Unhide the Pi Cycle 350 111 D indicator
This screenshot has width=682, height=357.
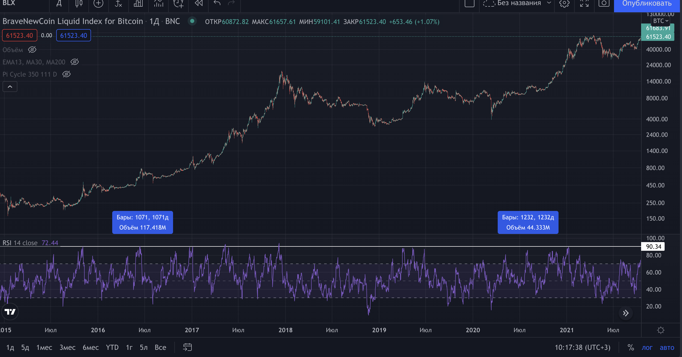pyautogui.click(x=66, y=74)
